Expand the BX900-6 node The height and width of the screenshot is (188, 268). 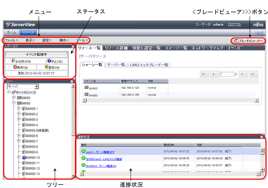coord(19,135)
